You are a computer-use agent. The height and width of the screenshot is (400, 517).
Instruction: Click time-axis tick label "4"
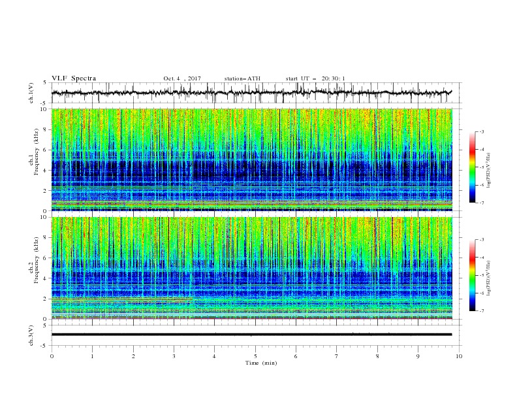[215, 356]
